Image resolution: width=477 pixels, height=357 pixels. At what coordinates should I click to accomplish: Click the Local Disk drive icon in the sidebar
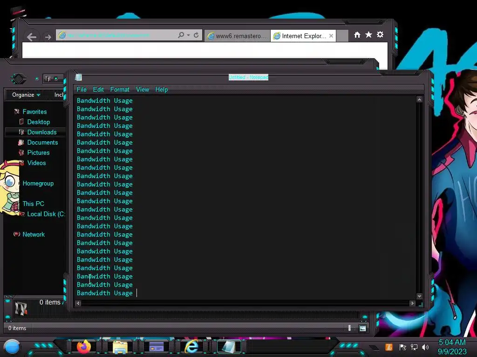[x=22, y=214]
